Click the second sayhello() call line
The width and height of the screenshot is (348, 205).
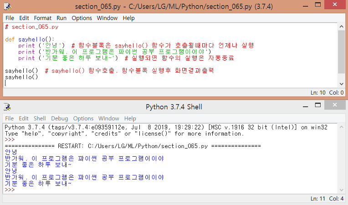21,77
